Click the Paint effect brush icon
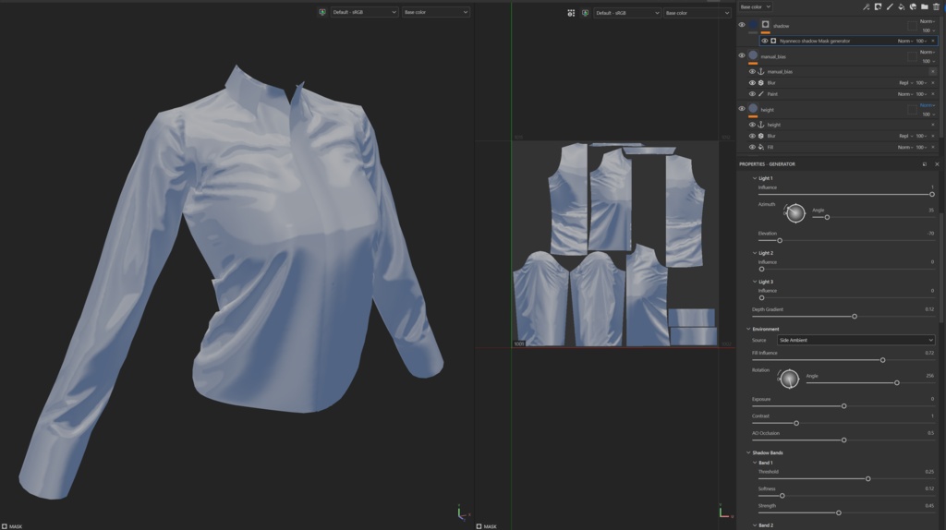This screenshot has width=946, height=530. [x=761, y=94]
